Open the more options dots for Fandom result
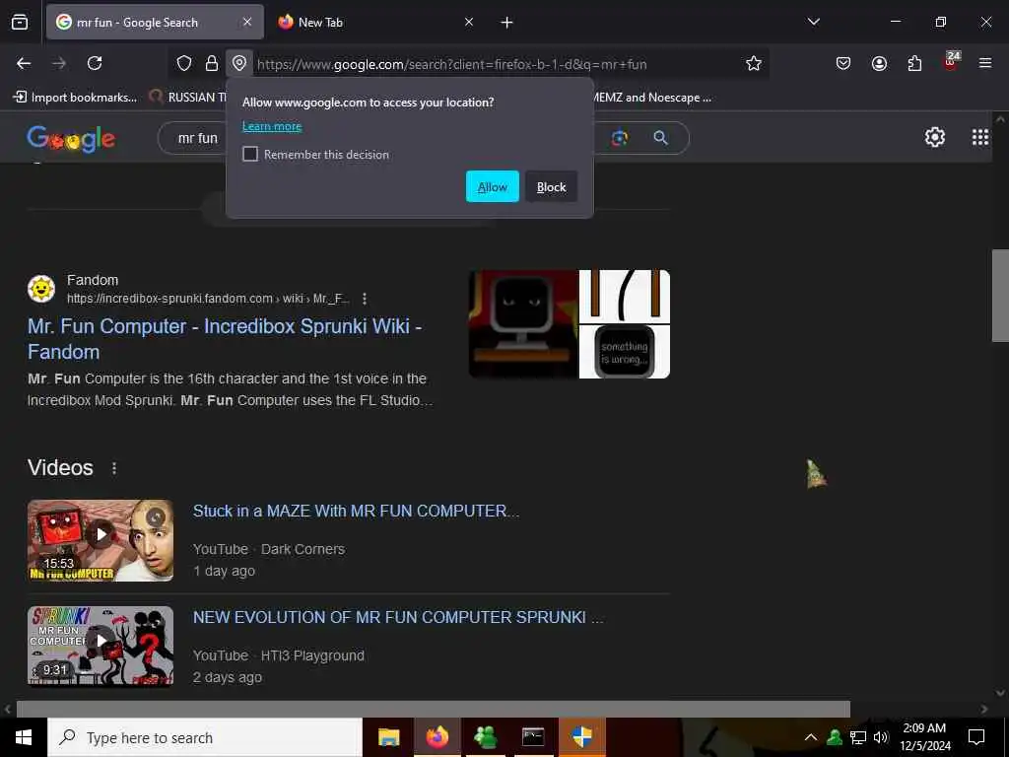The width and height of the screenshot is (1009, 757). tap(365, 299)
